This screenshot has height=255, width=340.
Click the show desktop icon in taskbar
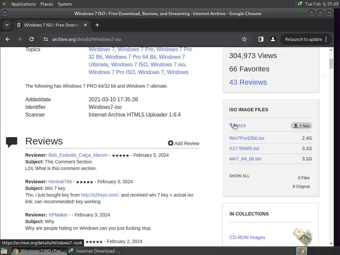coord(4,251)
